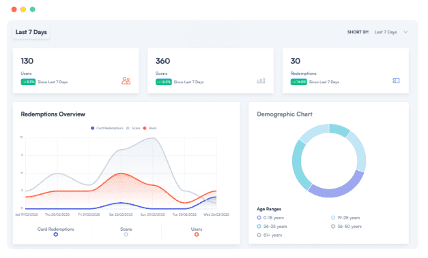Click the red window close button
The width and height of the screenshot is (428, 258).
pyautogui.click(x=14, y=10)
